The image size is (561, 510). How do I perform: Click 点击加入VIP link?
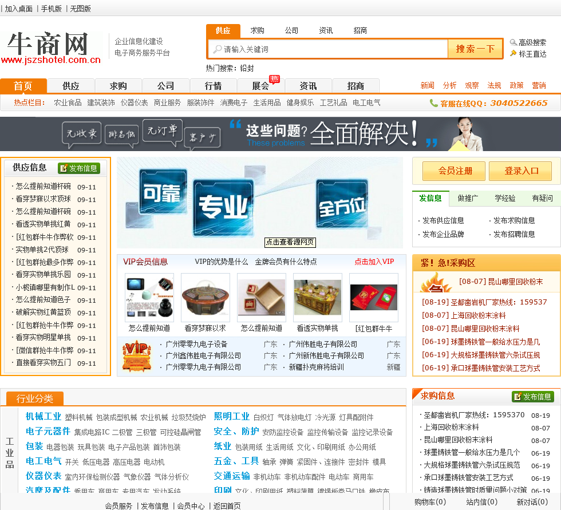click(374, 262)
